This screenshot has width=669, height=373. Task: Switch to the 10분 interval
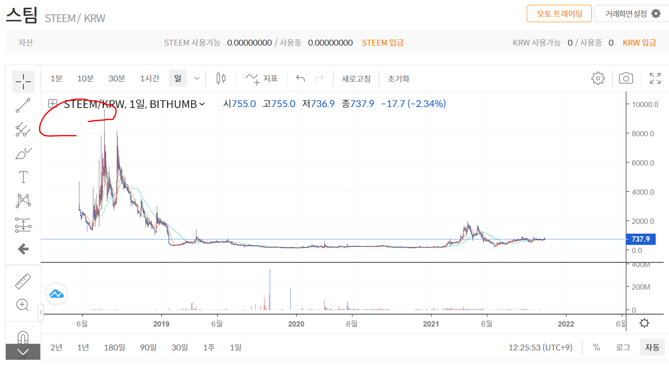(86, 79)
